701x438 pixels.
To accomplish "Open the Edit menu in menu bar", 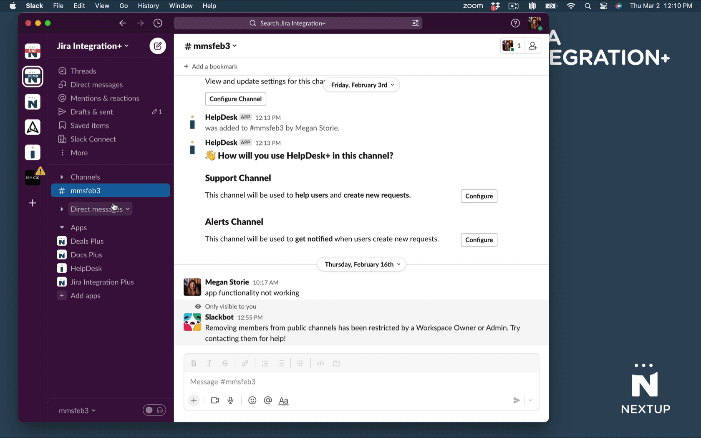I will point(79,6).
